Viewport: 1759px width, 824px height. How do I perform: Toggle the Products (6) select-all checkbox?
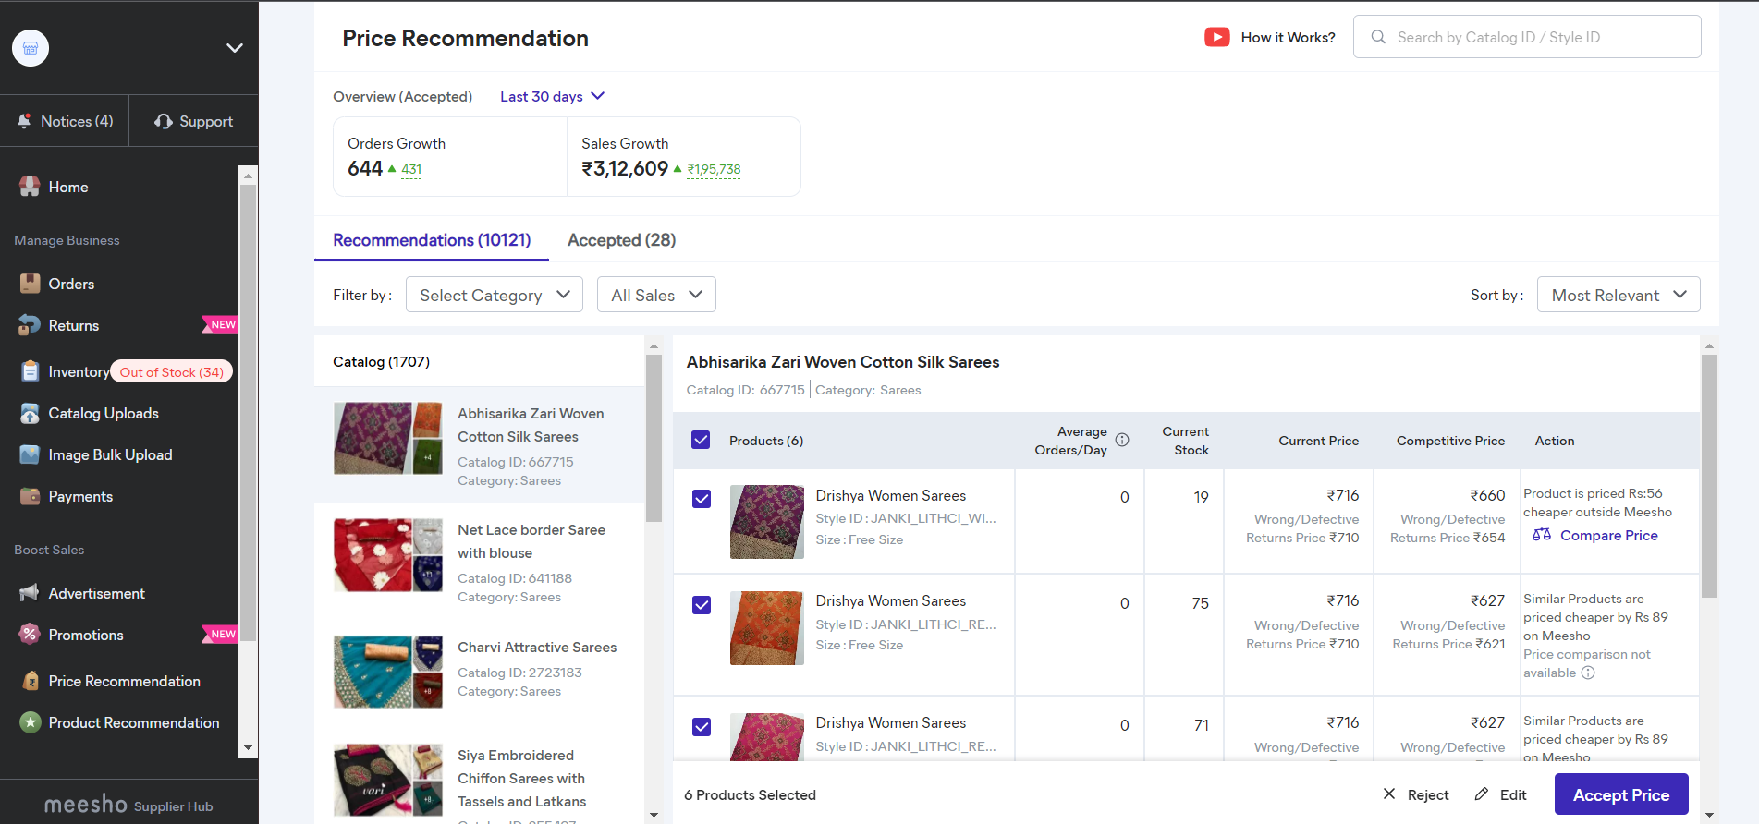point(701,441)
